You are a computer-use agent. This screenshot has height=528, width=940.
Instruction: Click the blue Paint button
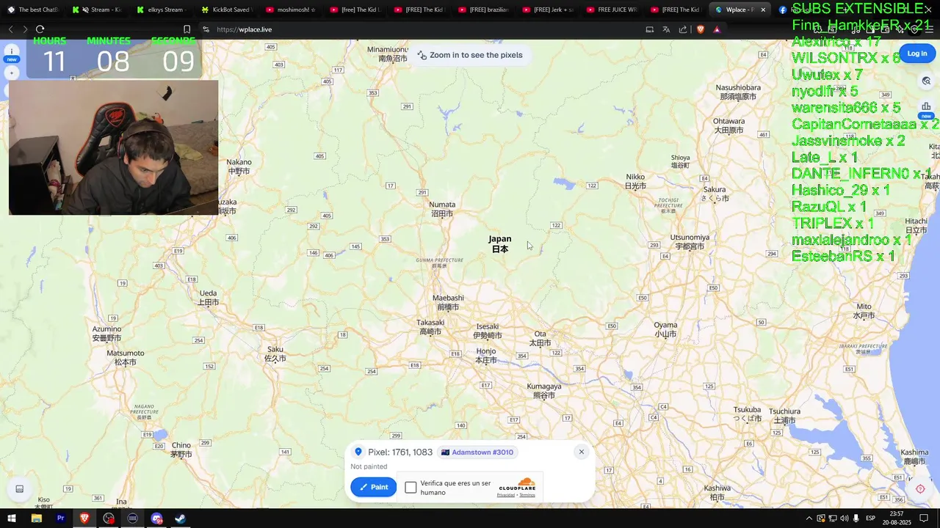tap(373, 487)
